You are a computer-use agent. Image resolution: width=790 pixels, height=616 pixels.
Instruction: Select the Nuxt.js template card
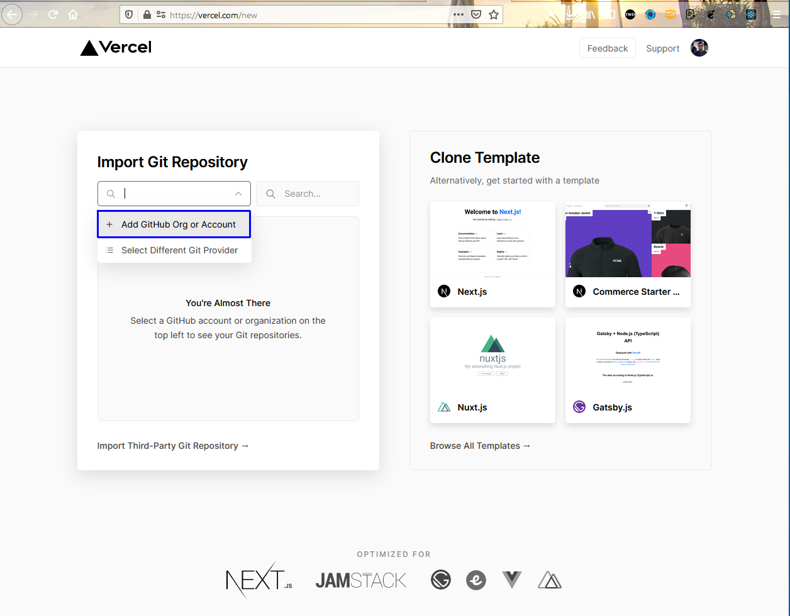[492, 370]
